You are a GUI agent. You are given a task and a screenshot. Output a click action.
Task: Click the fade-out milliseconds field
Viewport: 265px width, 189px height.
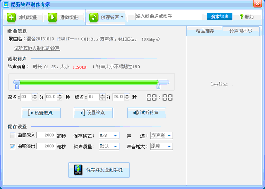[46, 146]
